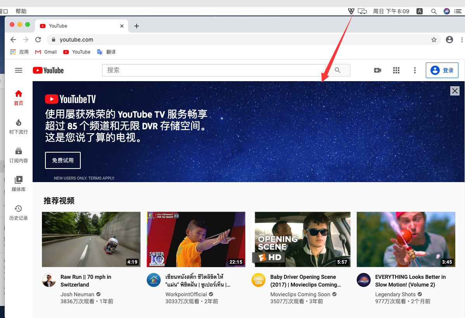465x318 pixels.
Task: Bookmark this page with the star icon
Action: (x=434, y=40)
